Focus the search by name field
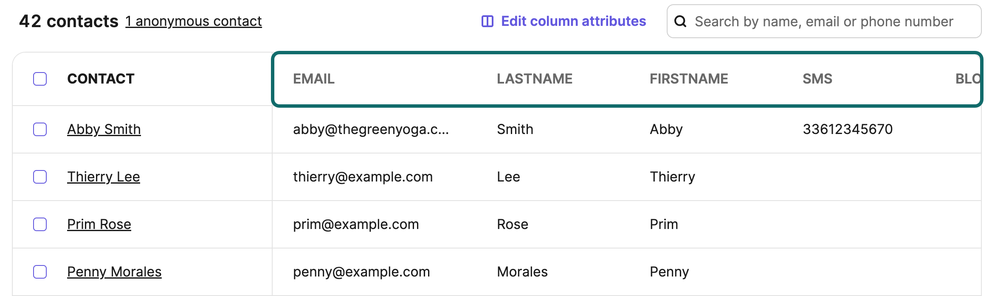992x296 pixels. pyautogui.click(x=828, y=21)
